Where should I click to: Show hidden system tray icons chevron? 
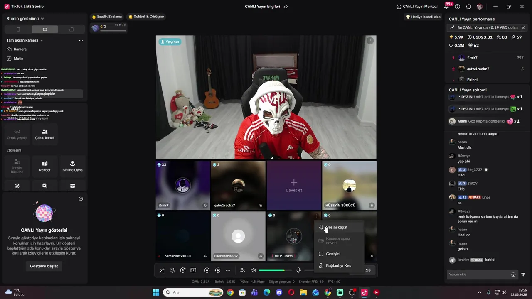[x=479, y=292]
